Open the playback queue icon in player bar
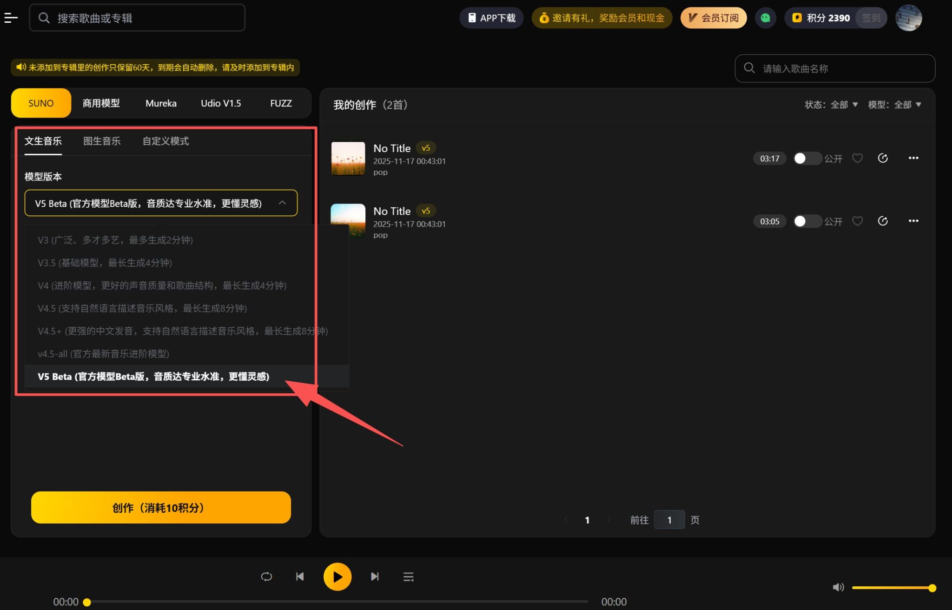 [x=408, y=577]
